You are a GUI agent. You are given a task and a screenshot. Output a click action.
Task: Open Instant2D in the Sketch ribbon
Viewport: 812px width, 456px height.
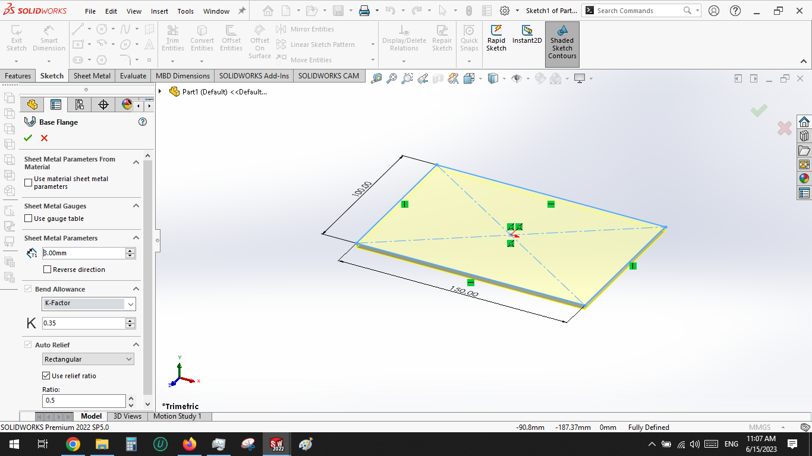click(527, 37)
